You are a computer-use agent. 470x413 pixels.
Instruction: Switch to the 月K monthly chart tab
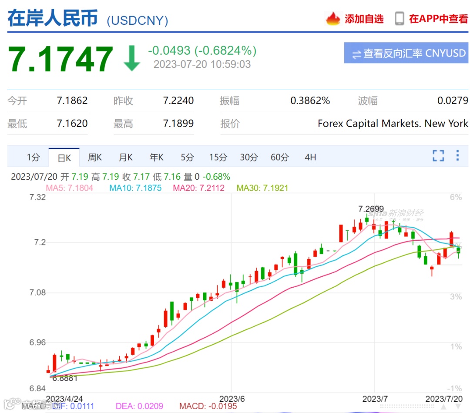[x=125, y=158]
